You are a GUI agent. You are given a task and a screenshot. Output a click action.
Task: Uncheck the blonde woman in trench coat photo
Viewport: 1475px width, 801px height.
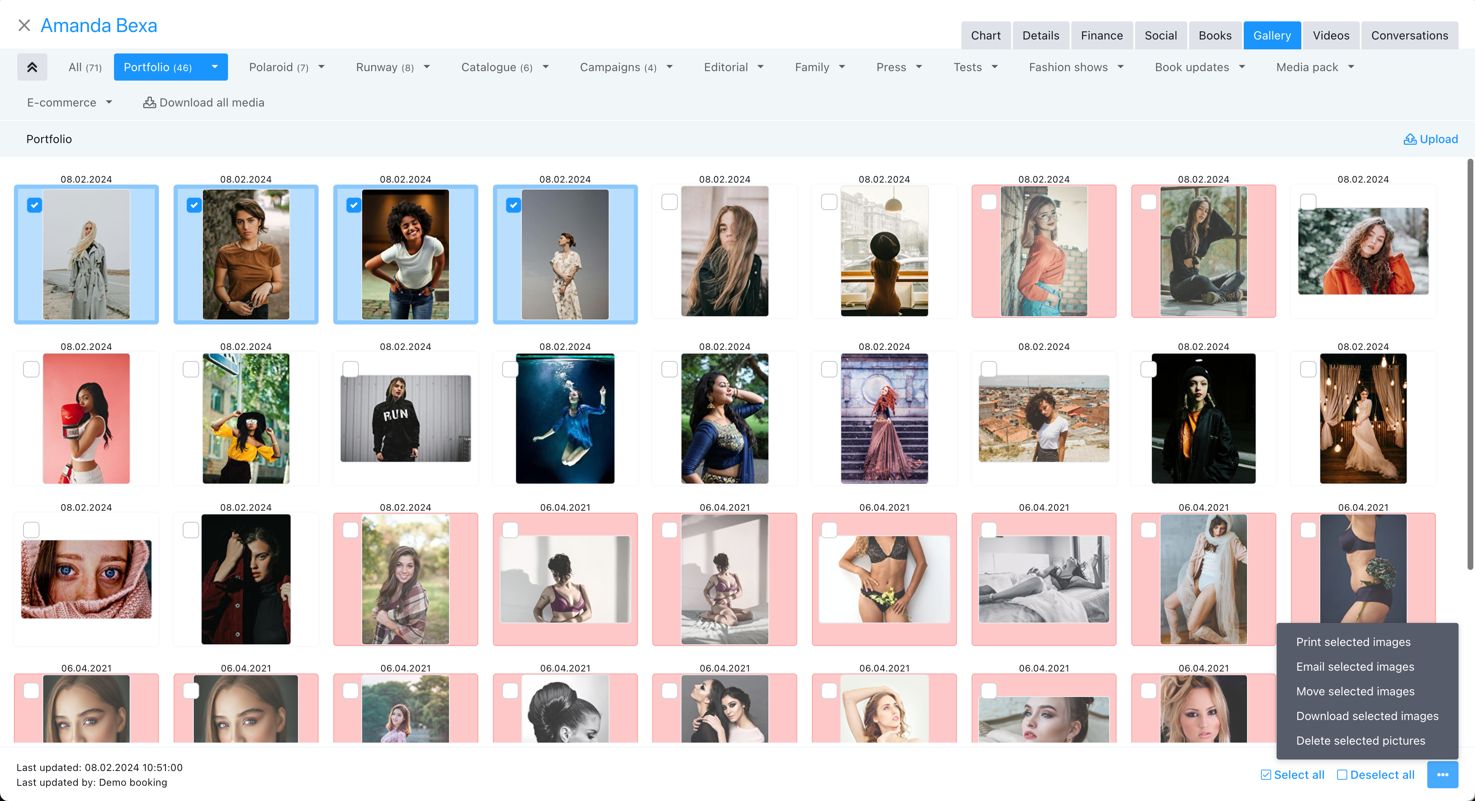point(34,205)
